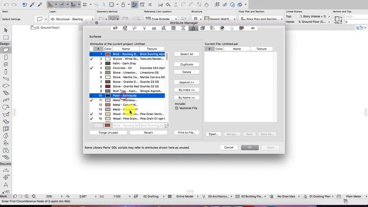Screen dimensions: 368x207
Task: Select the Column tool in toolbox
Action: point(6,71)
